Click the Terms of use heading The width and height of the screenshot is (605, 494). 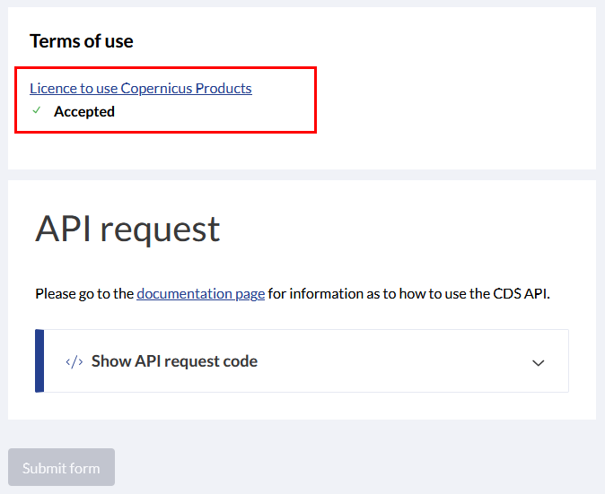click(82, 41)
